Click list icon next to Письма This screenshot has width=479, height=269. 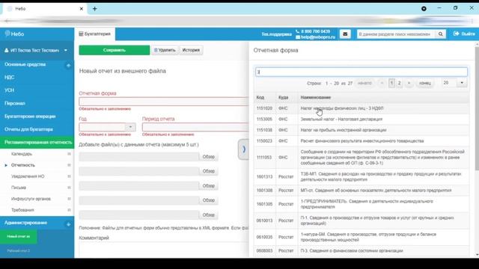coord(69,188)
